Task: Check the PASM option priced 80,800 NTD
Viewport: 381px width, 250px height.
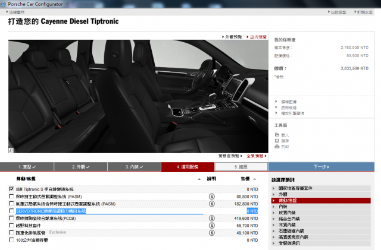Action: pos(11,196)
